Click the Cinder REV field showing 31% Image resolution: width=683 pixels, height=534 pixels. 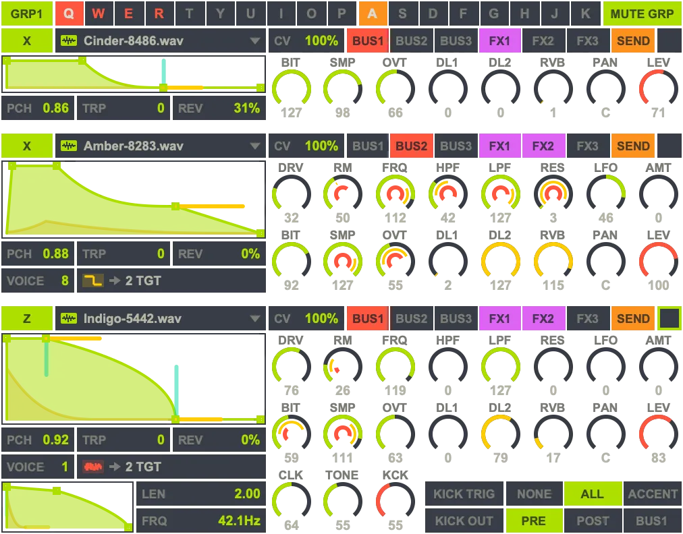pyautogui.click(x=219, y=108)
